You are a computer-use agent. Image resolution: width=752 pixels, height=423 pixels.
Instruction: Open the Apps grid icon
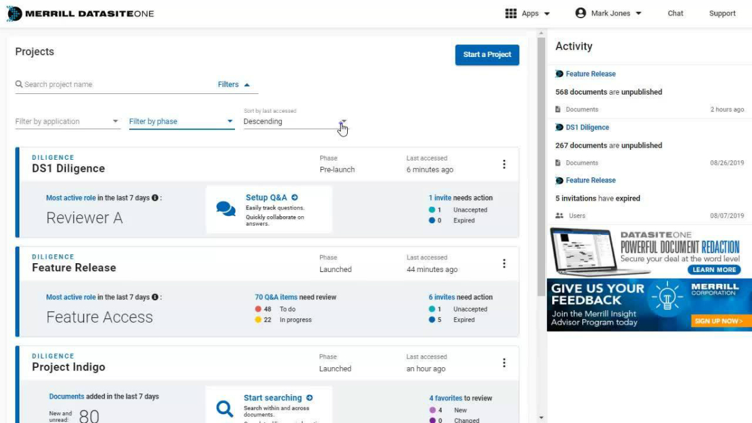(x=511, y=13)
